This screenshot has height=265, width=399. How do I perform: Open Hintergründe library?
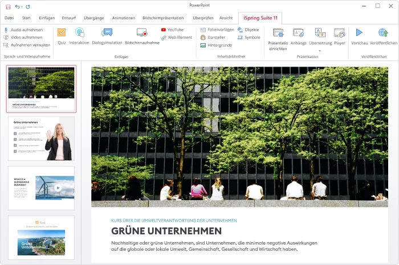(216, 45)
